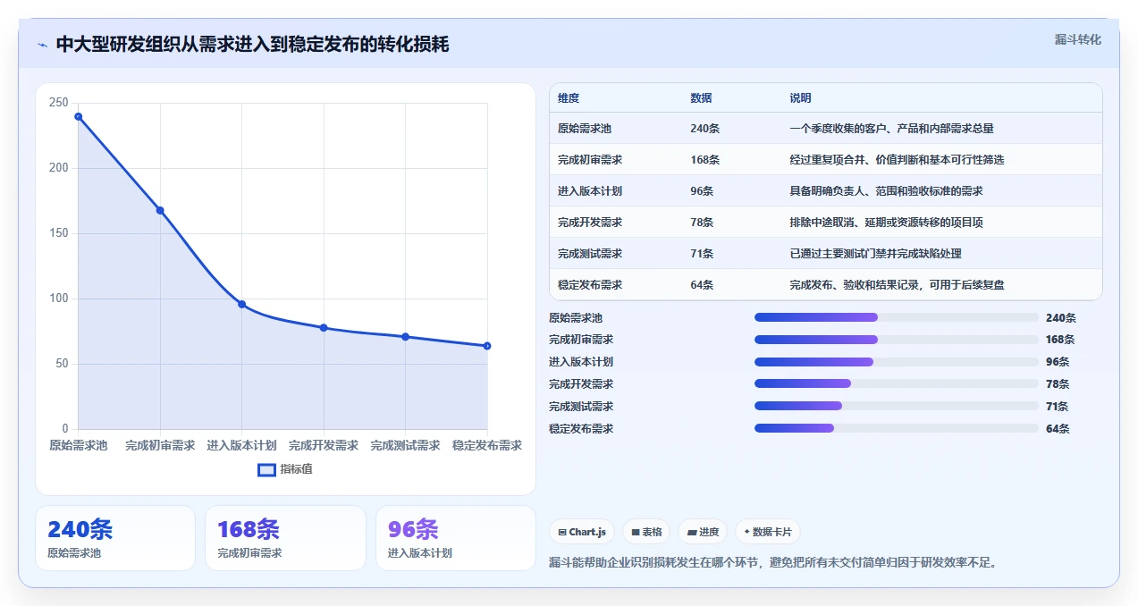
Task: Click the 稳定发布需求 progress bar
Action: click(897, 428)
